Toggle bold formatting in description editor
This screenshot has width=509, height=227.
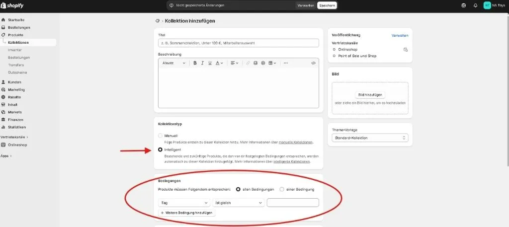pyautogui.click(x=195, y=63)
